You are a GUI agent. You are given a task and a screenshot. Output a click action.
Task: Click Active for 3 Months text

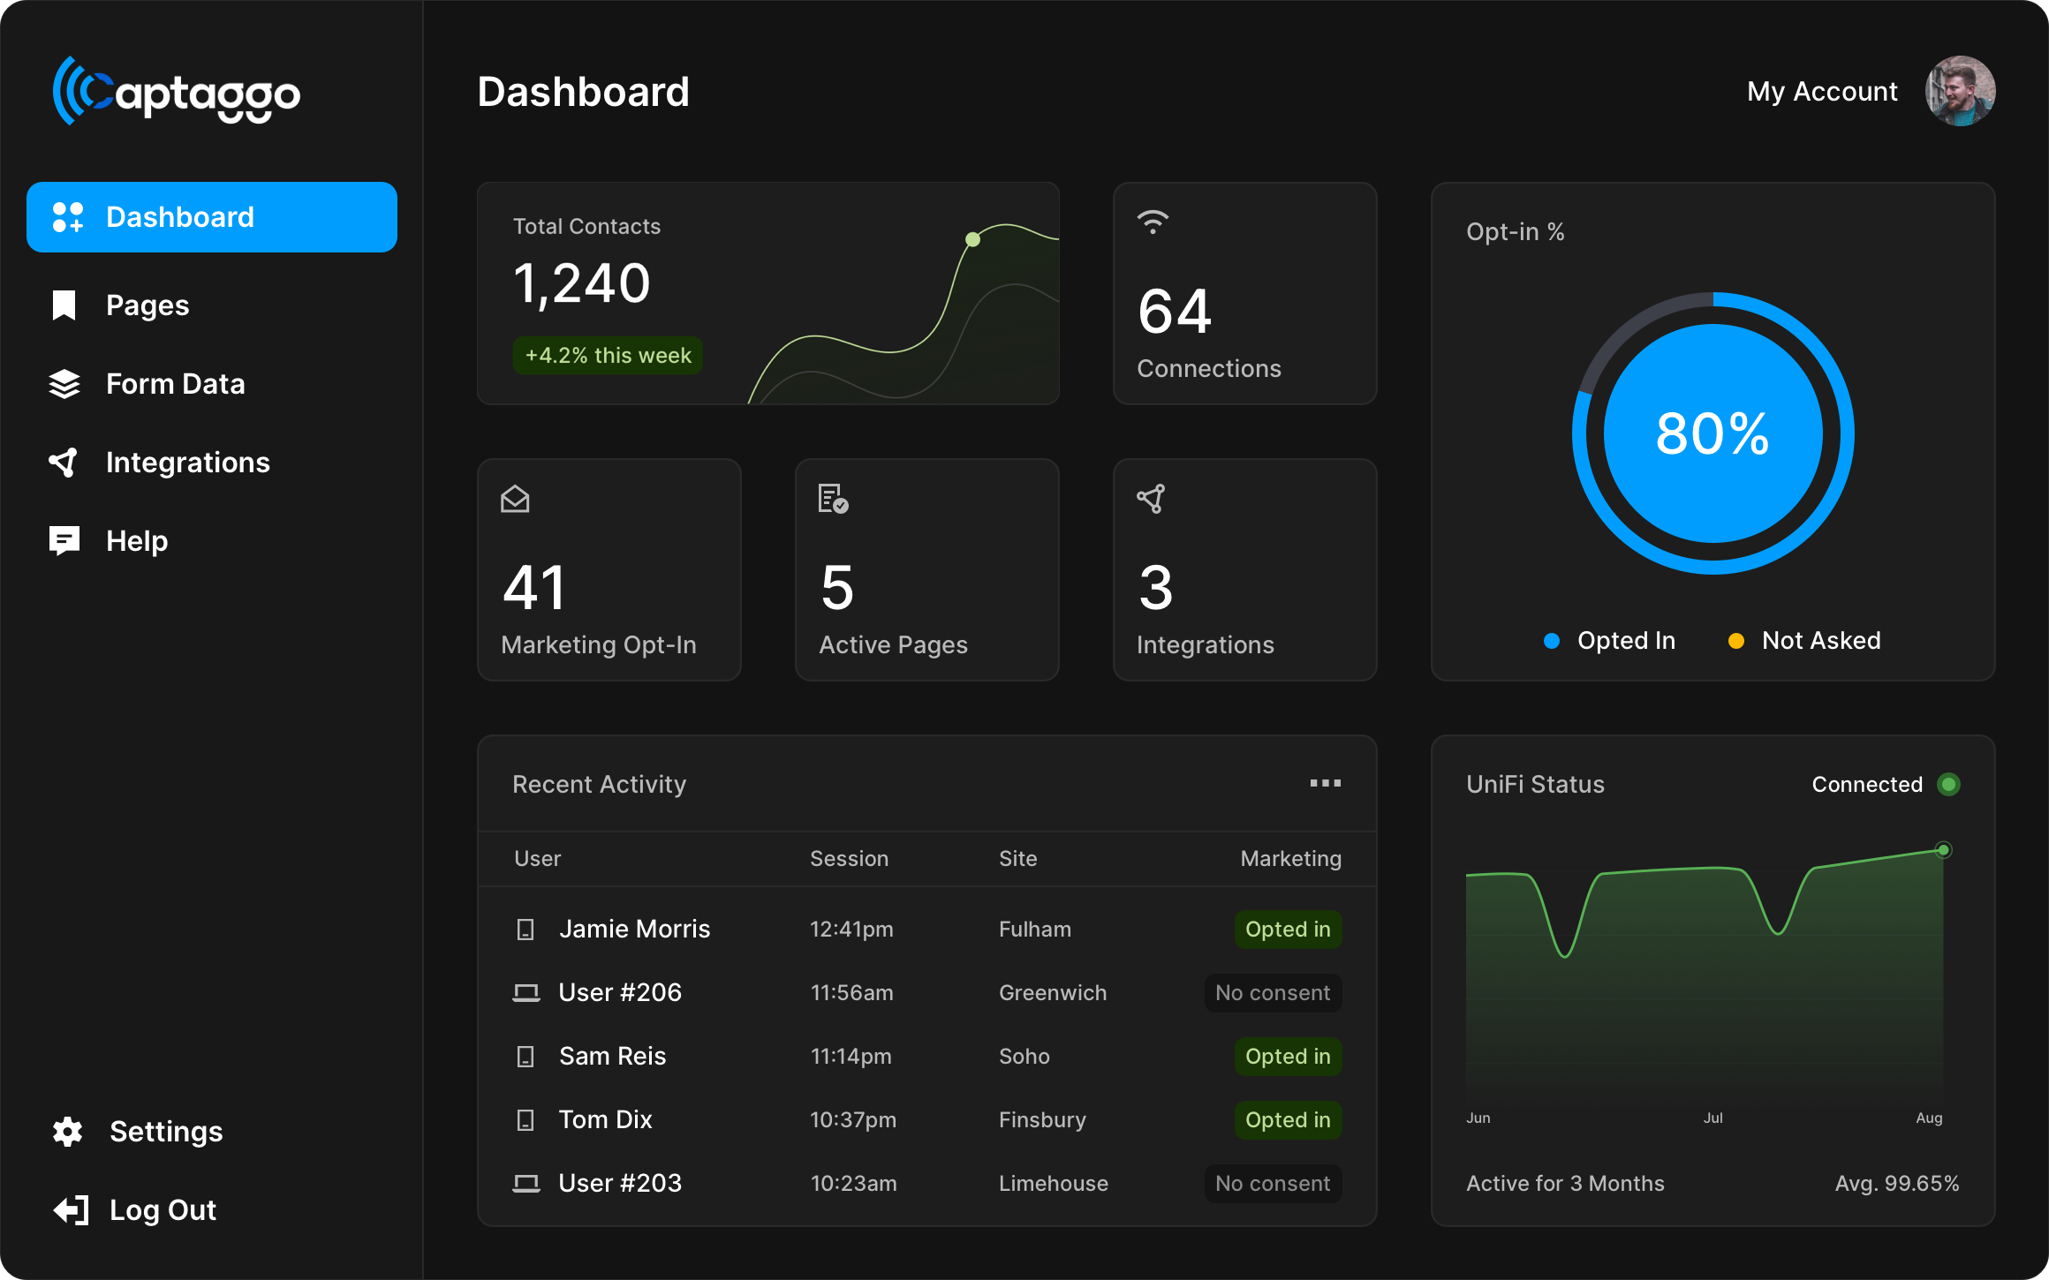(1565, 1184)
